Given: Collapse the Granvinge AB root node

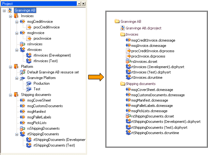Looking at the screenshot, I should tap(4, 10).
